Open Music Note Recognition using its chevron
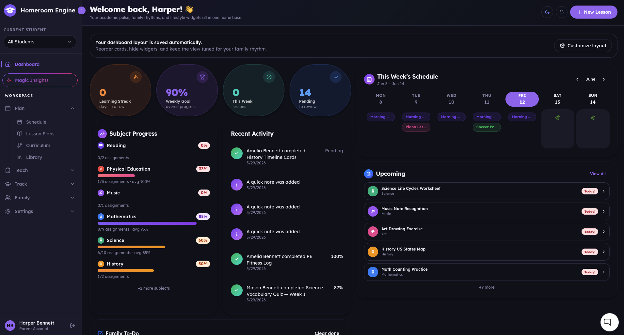 (603, 211)
